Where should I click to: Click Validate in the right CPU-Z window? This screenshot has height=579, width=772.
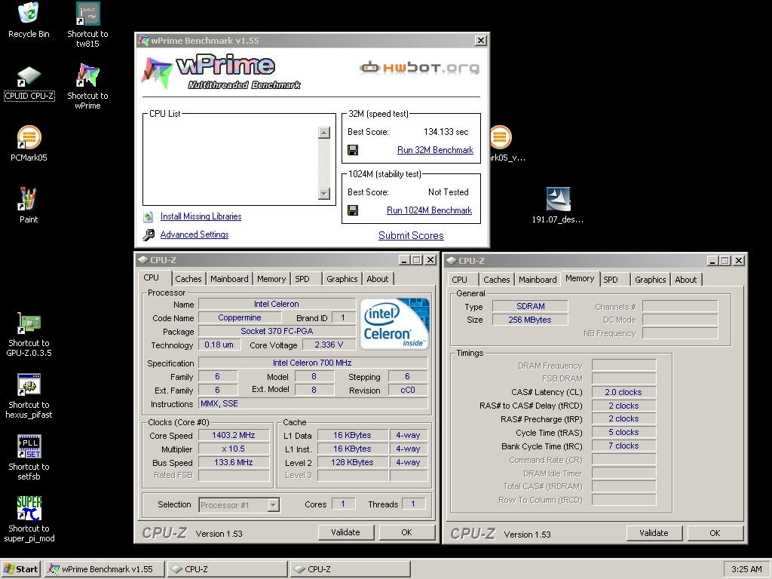(654, 533)
